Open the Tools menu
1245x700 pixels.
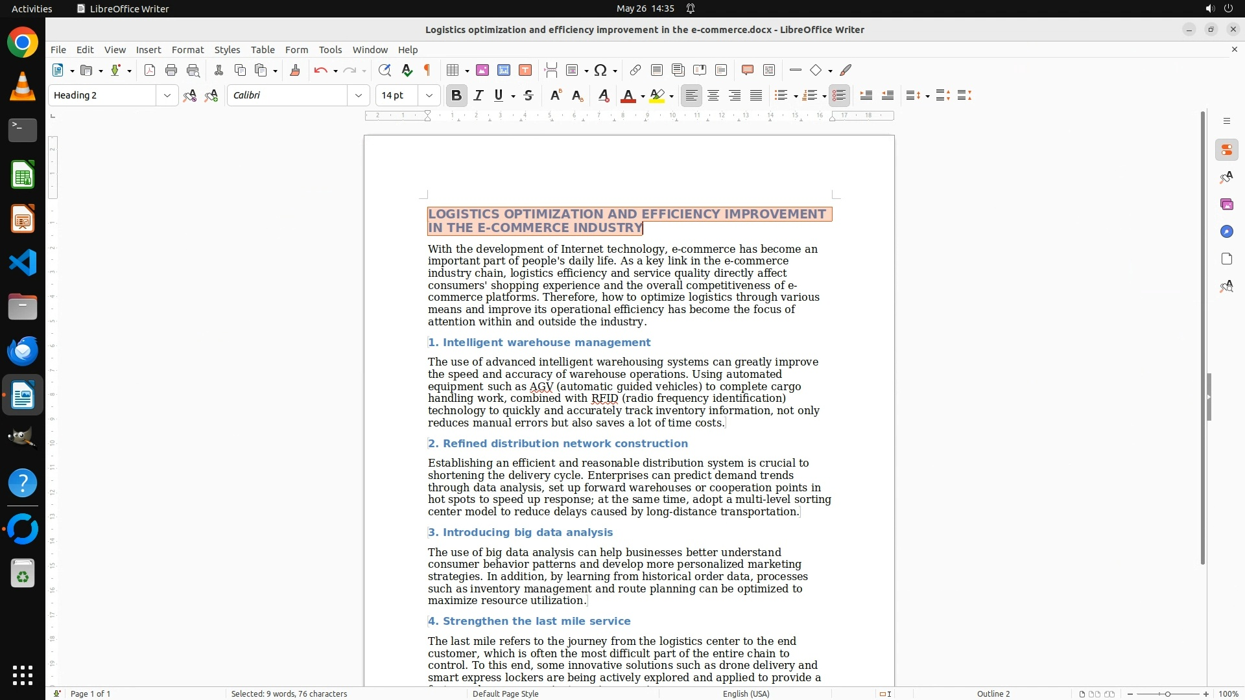click(330, 49)
